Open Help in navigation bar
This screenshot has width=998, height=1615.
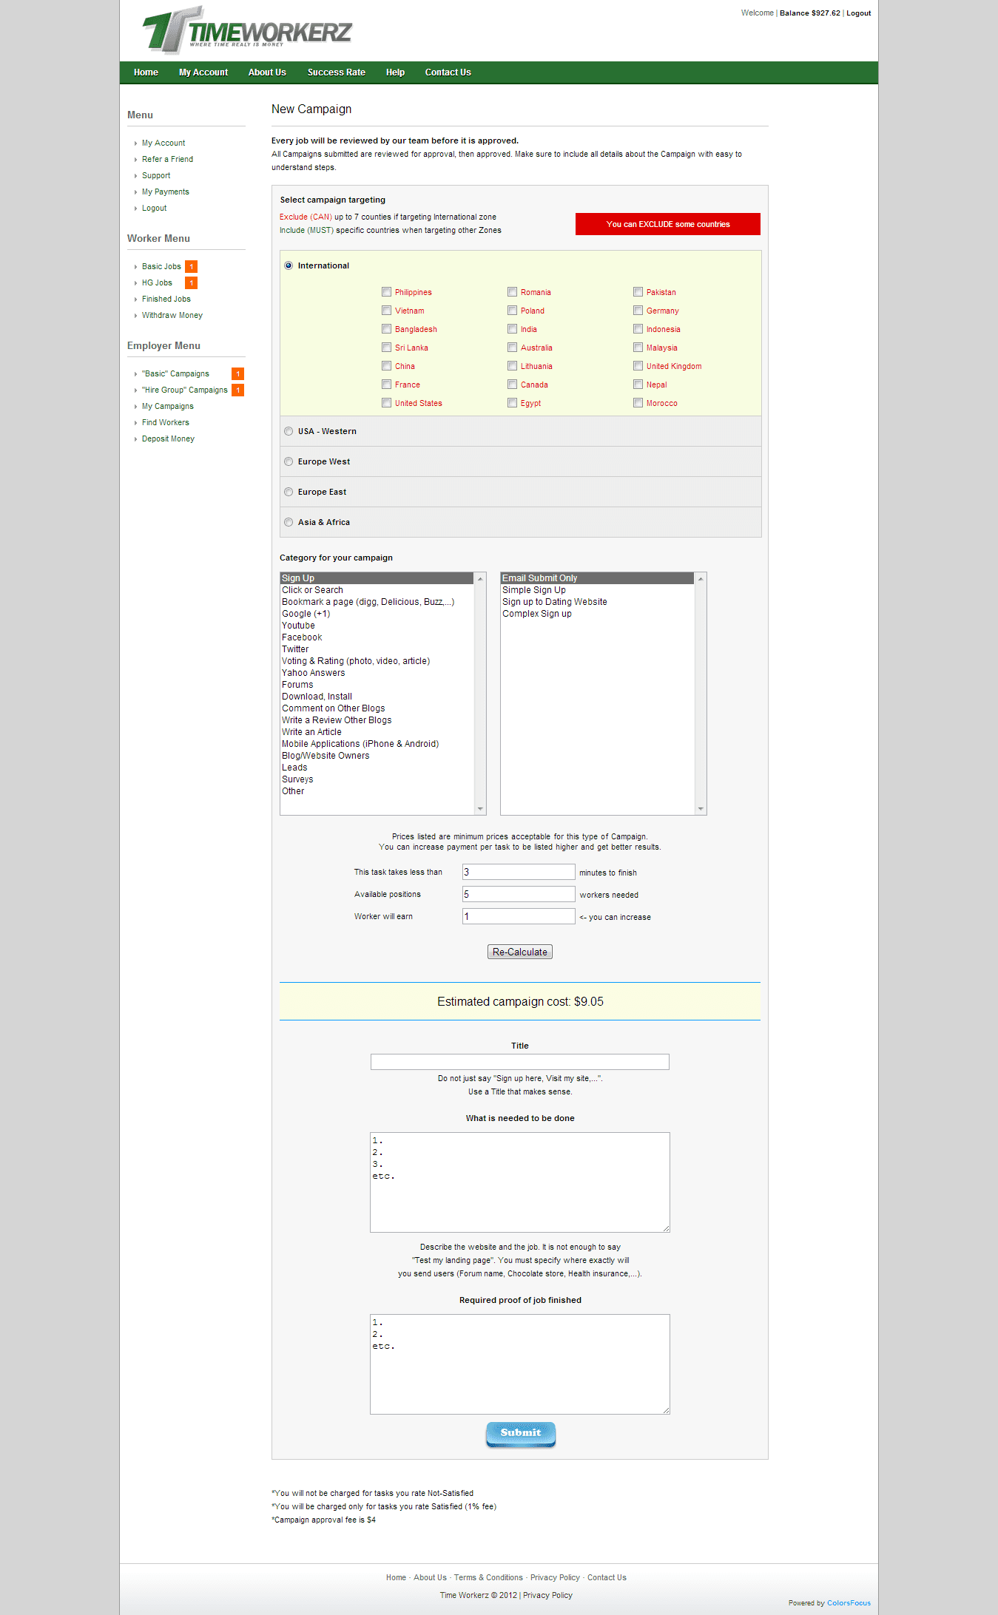pyautogui.click(x=395, y=72)
